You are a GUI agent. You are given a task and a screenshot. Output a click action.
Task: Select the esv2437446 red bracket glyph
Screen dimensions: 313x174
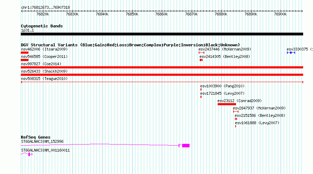pos(202,53)
